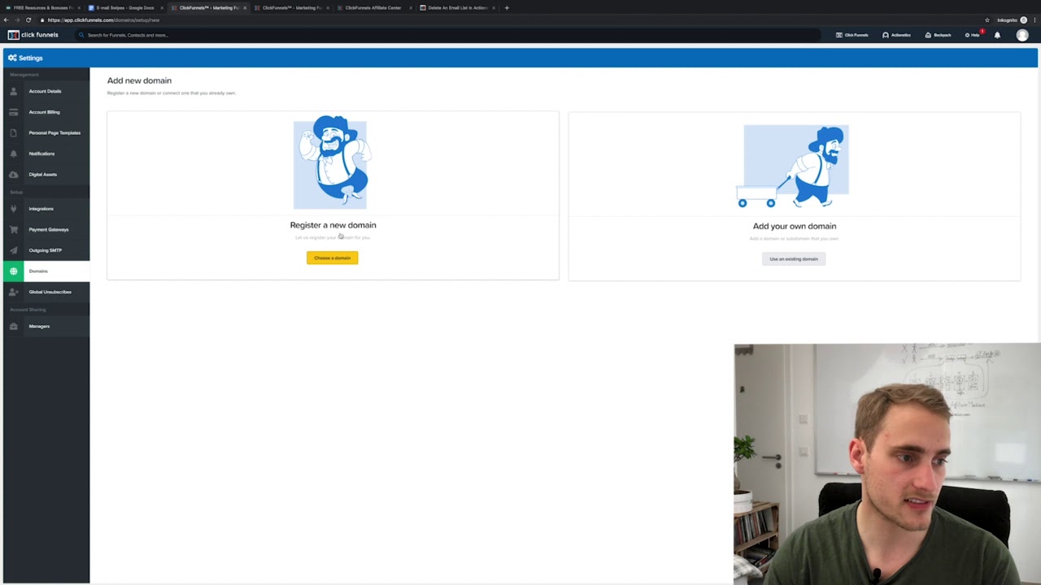This screenshot has height=585, width=1041.
Task: Click the search magnifier icon
Action: point(81,35)
